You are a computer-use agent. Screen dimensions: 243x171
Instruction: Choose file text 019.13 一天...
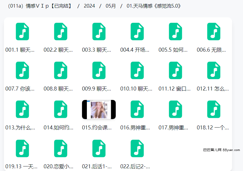click(21, 167)
